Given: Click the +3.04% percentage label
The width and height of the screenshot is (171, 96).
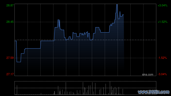Looking at the screenshot, I should pos(162,5).
